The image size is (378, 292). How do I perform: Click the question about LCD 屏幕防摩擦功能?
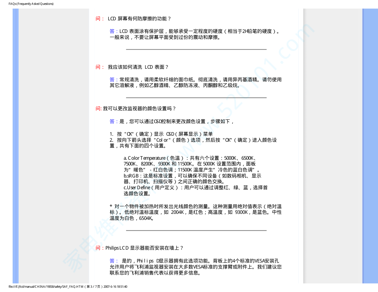pyautogui.click(x=139, y=19)
